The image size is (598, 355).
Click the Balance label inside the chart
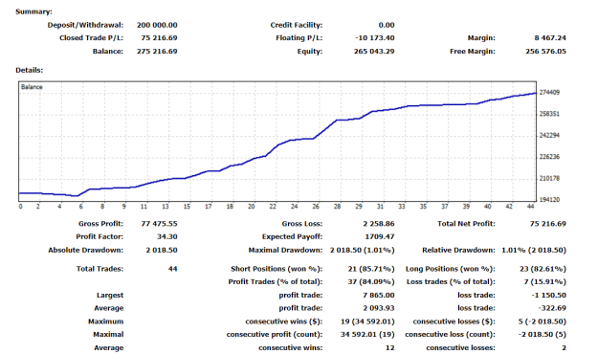coord(32,87)
